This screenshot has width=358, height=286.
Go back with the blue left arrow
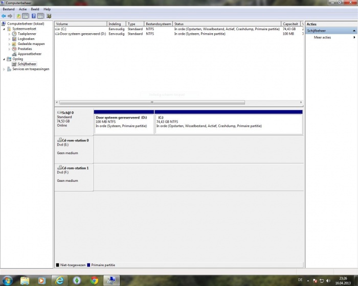(x=4, y=16)
